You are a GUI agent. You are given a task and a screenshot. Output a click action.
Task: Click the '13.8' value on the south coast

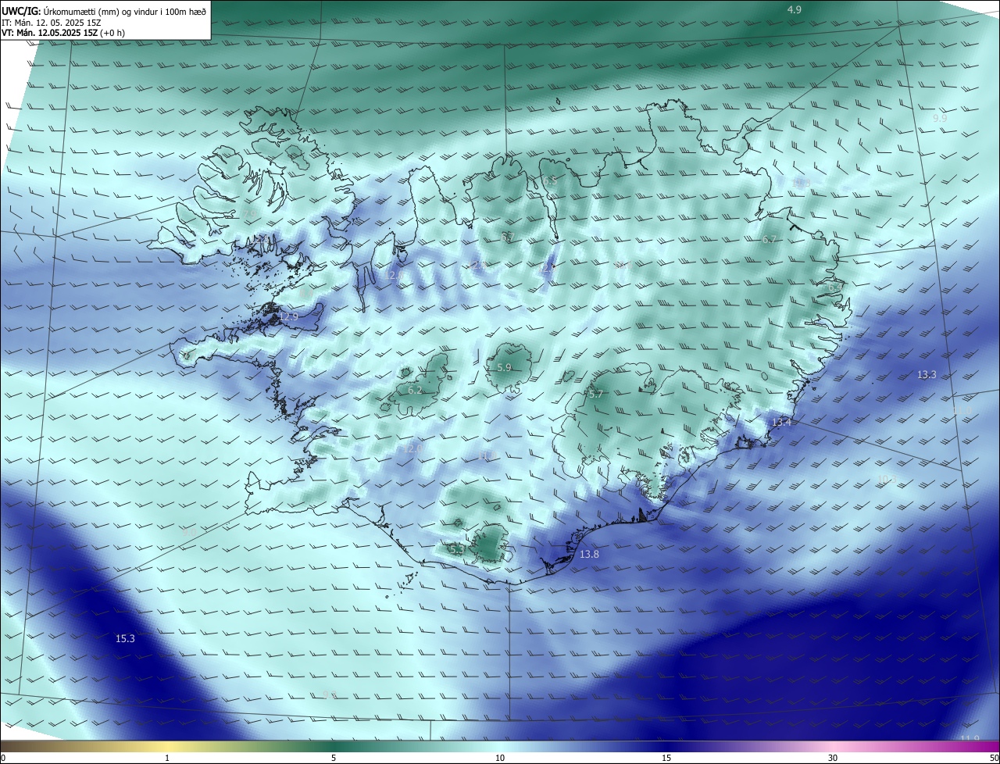click(x=589, y=554)
